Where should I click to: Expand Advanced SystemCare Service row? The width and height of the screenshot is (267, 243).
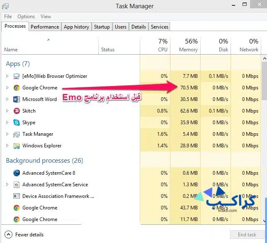7,184
